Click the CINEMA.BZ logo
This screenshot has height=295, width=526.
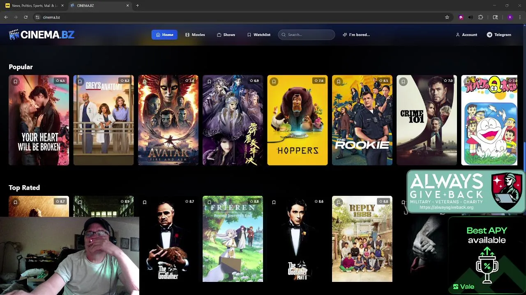pos(42,35)
